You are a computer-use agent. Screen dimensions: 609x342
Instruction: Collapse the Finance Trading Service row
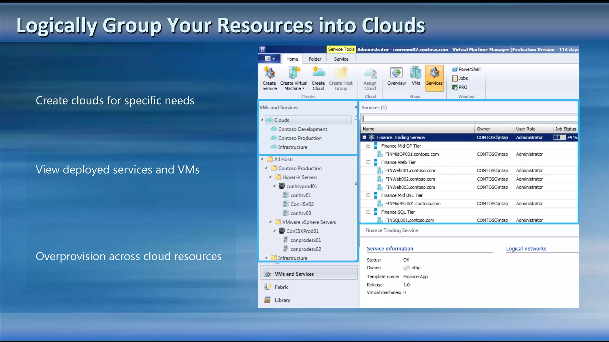364,137
